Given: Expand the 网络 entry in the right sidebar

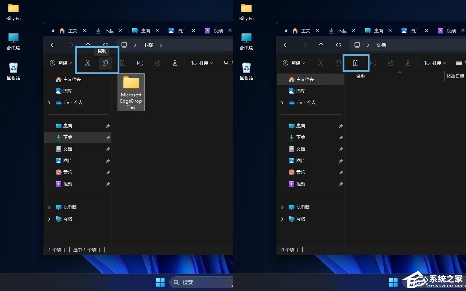Looking at the screenshot, I should pos(283,219).
